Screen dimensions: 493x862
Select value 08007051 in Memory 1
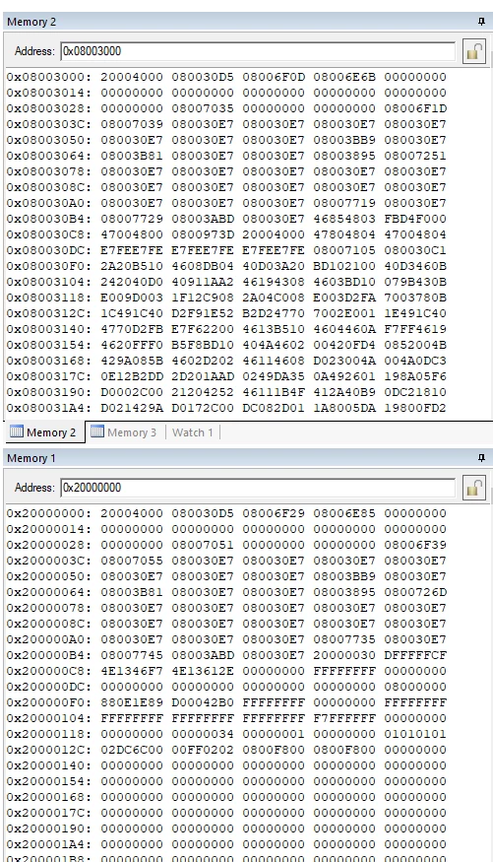203,545
